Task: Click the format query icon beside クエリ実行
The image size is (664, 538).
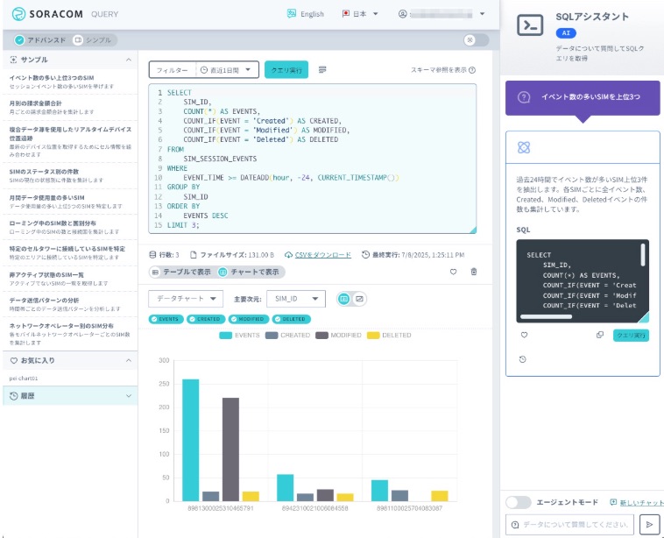Action: [322, 69]
